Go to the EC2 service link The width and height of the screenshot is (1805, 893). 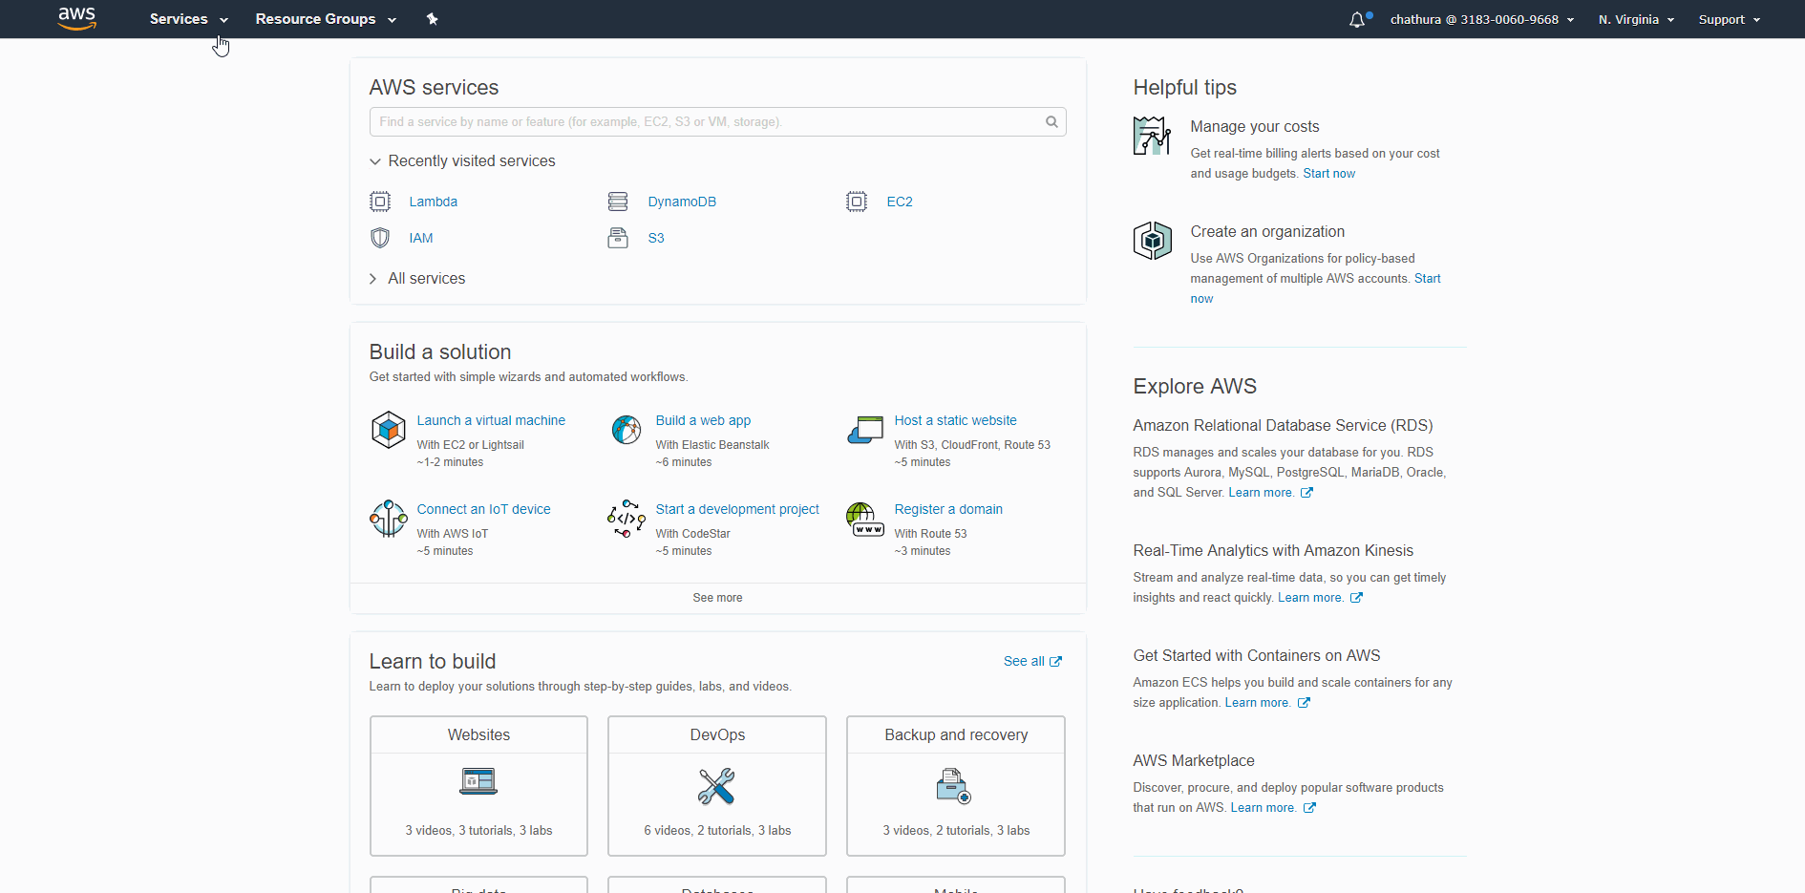click(x=900, y=202)
